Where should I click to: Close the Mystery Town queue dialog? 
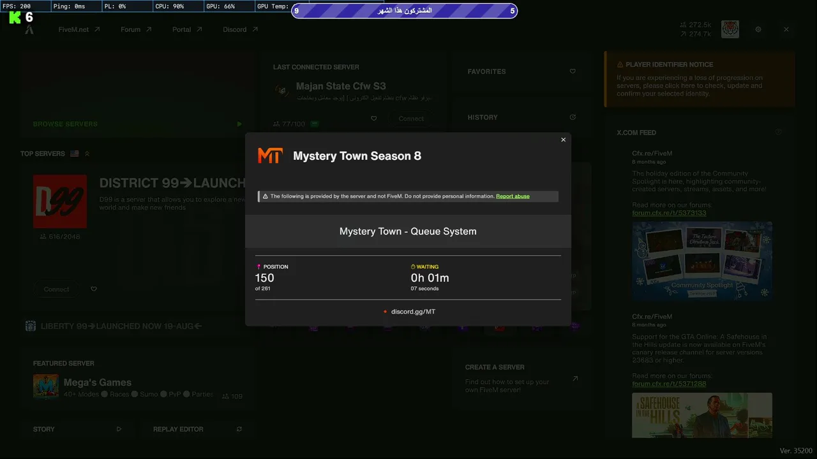(563, 140)
